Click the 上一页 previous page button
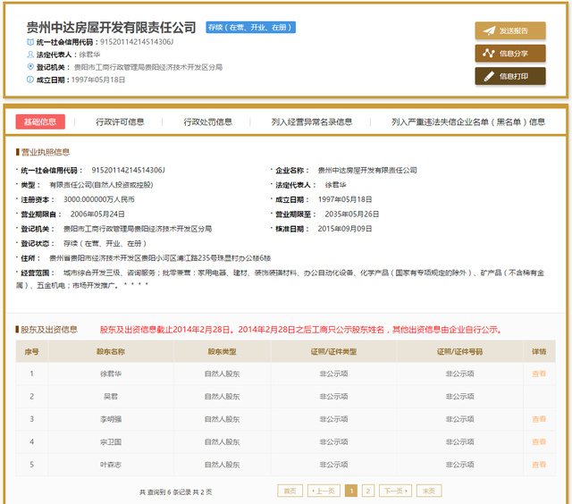This screenshot has width=572, height=504. coord(324,491)
